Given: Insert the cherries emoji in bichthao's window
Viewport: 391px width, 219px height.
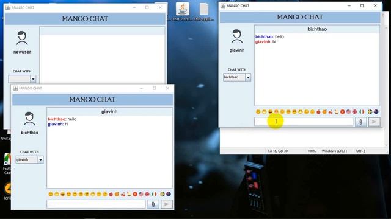Looking at the screenshot, I should (x=123, y=194).
